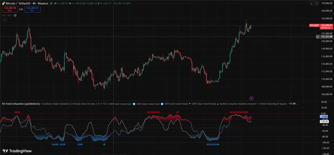Click the open price 111,099.87 value
Viewport: 334px width, 155px height.
coord(62,3)
